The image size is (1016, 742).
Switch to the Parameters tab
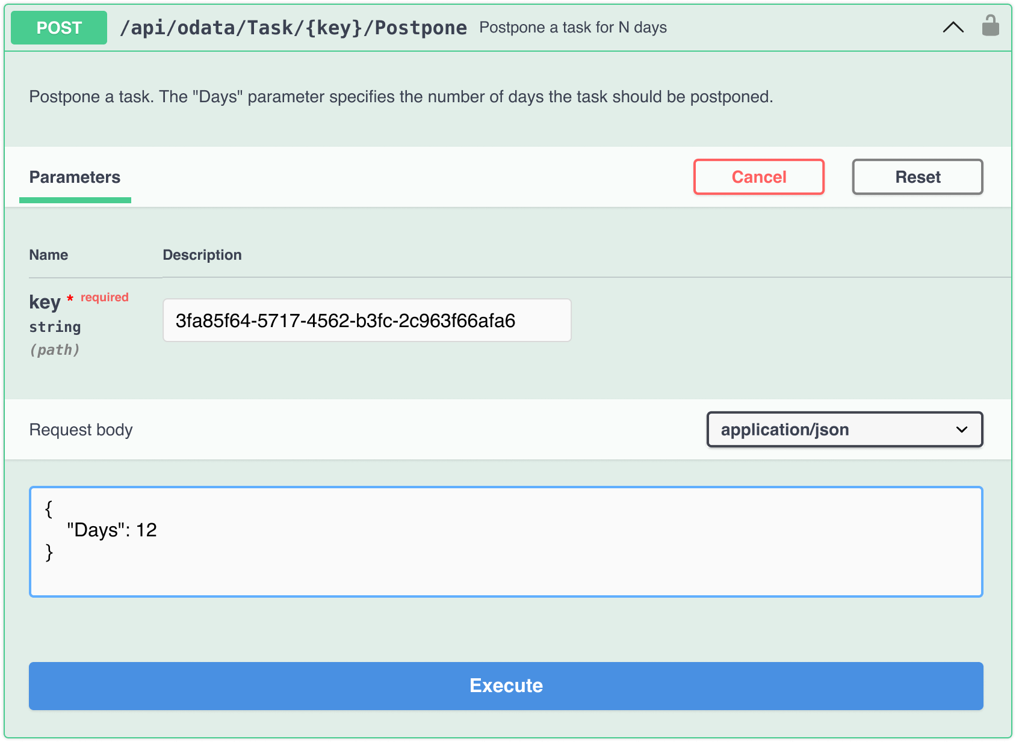74,177
